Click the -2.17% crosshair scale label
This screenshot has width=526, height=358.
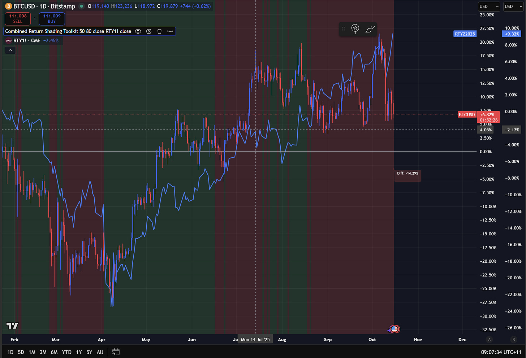(512, 130)
